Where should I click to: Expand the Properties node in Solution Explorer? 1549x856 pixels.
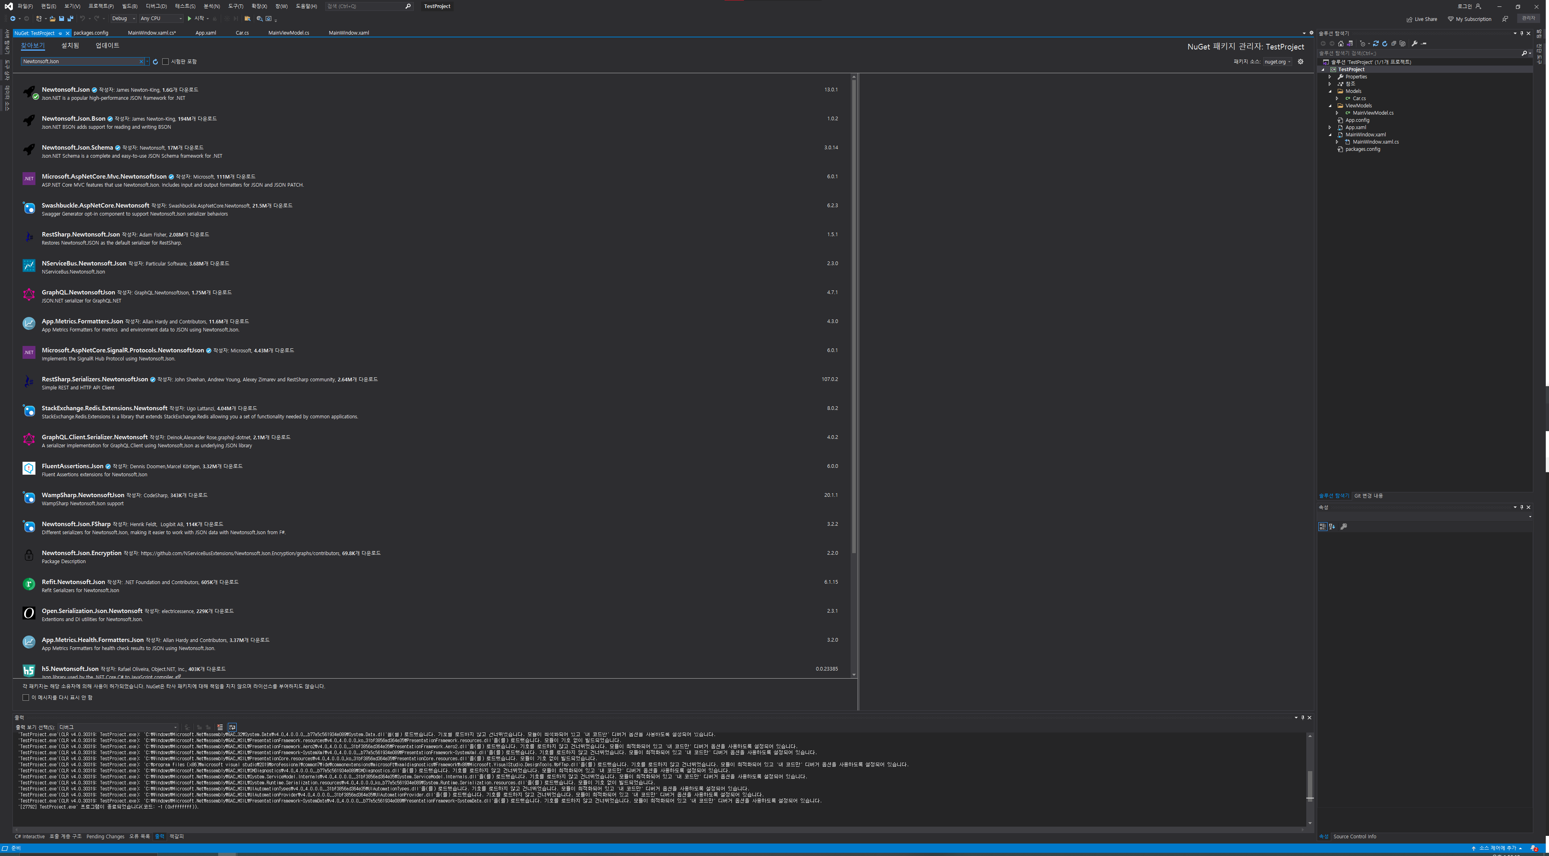[1330, 77]
